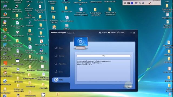Open Amministrazione Capobianco folder

pyautogui.click(x=167, y=8)
